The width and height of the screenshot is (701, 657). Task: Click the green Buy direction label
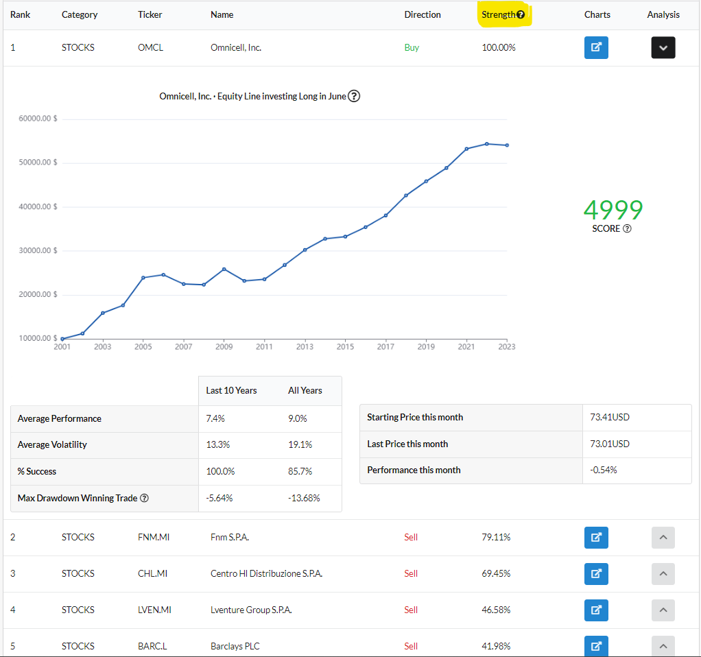412,47
